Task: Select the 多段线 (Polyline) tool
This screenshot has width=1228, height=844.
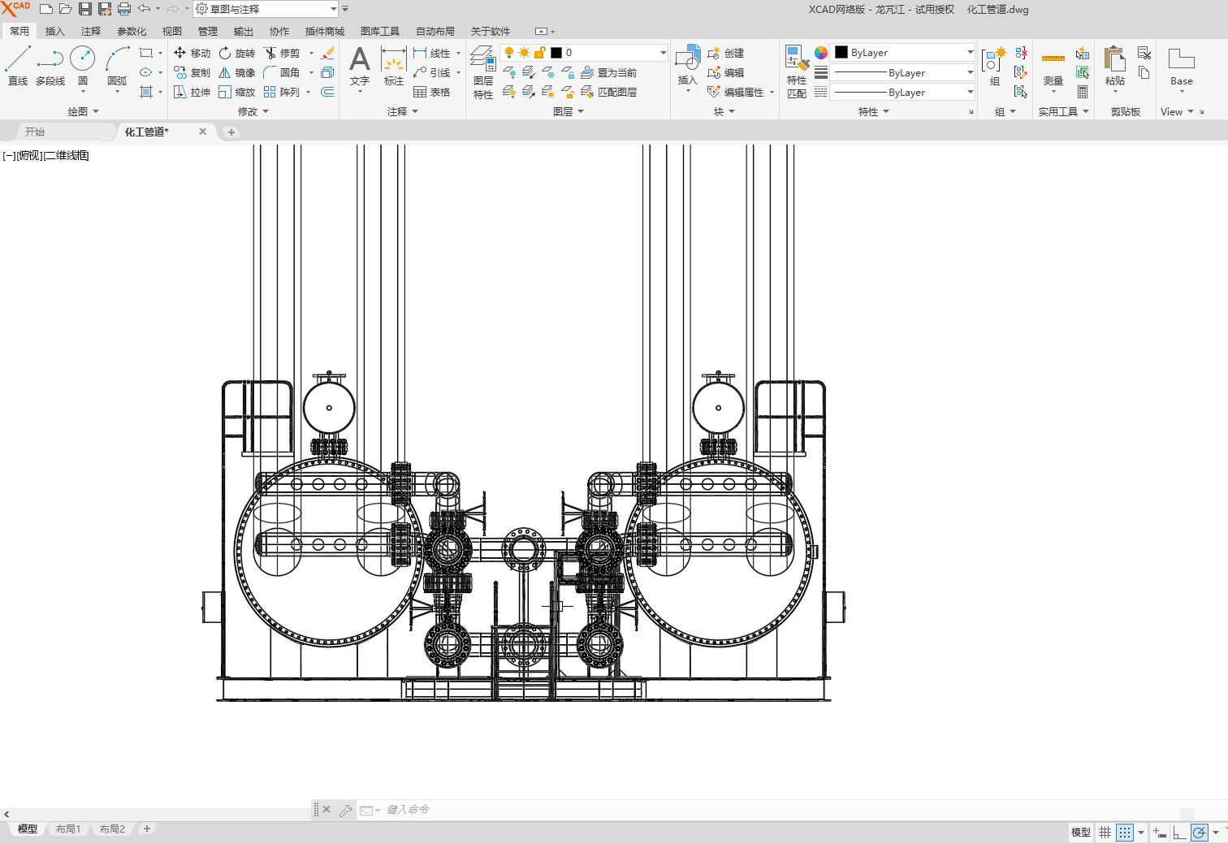Action: [x=50, y=66]
